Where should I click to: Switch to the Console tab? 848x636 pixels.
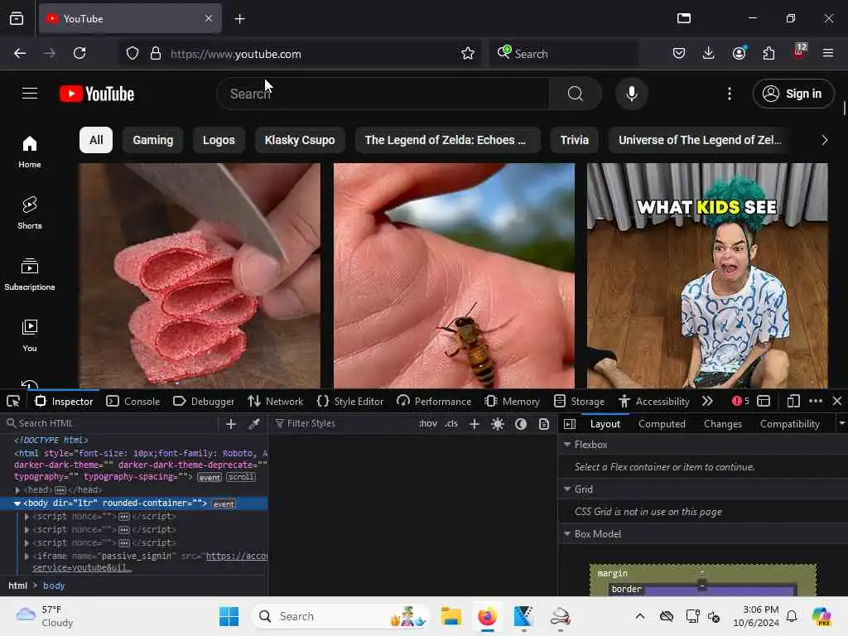pos(133,402)
